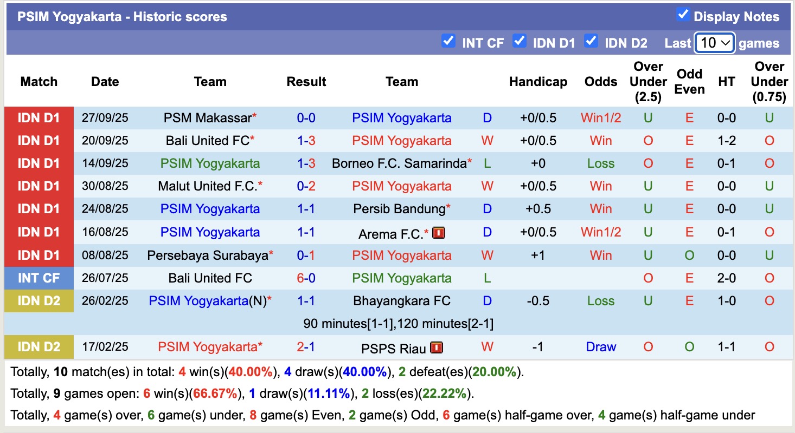Click the 0-0 score of PSM Makassar match
The height and width of the screenshot is (433, 795).
pos(306,118)
